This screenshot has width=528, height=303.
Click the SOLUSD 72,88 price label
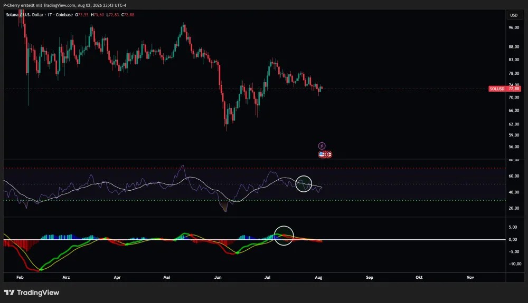tap(504, 89)
